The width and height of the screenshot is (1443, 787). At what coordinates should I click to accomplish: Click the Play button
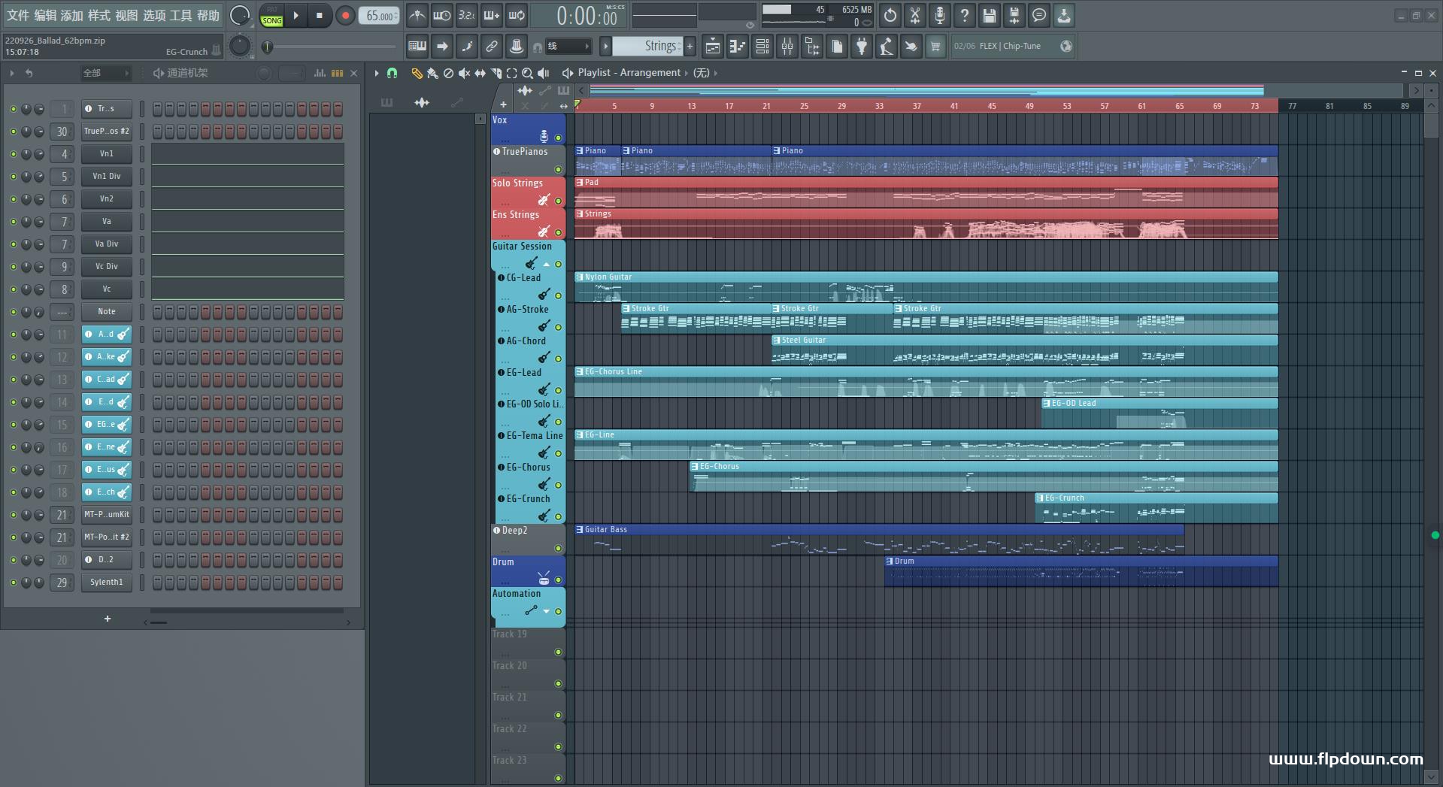click(x=296, y=15)
